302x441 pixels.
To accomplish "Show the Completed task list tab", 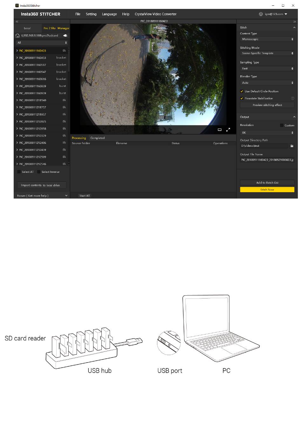I will 98,138.
